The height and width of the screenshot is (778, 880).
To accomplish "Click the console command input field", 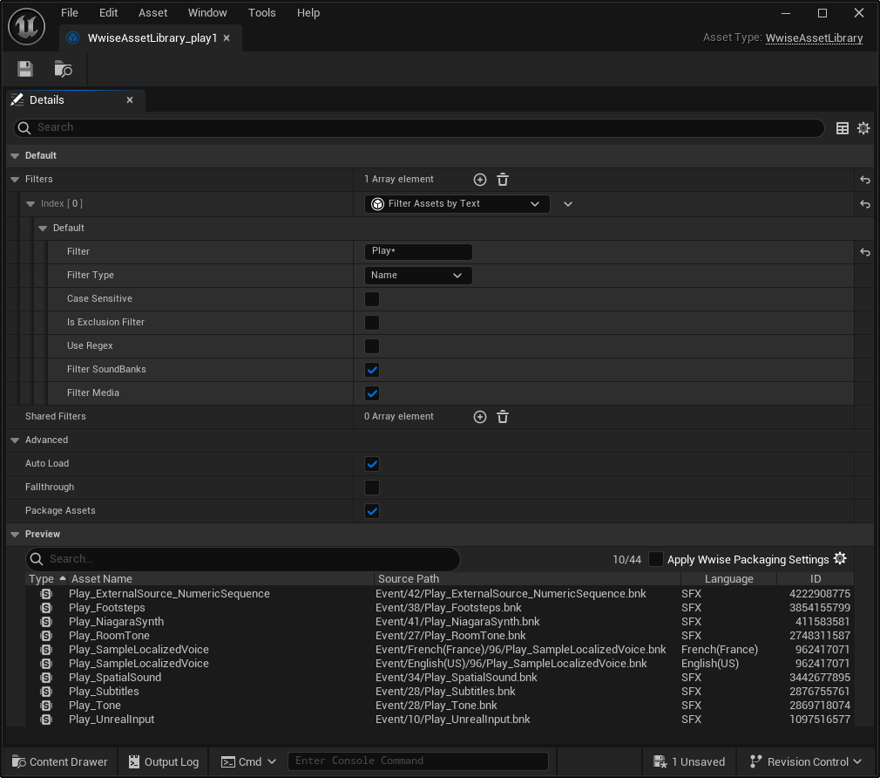I will pos(417,761).
